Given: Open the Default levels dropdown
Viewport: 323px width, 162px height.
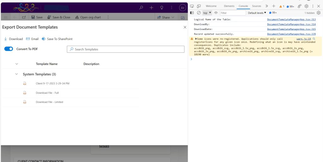Looking at the screenshot, I should 257,13.
